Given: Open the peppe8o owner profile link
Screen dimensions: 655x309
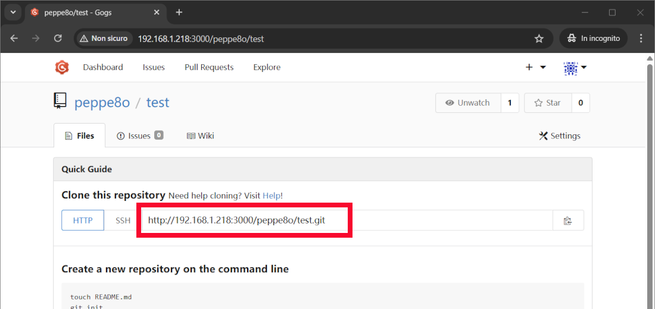Looking at the screenshot, I should (102, 102).
